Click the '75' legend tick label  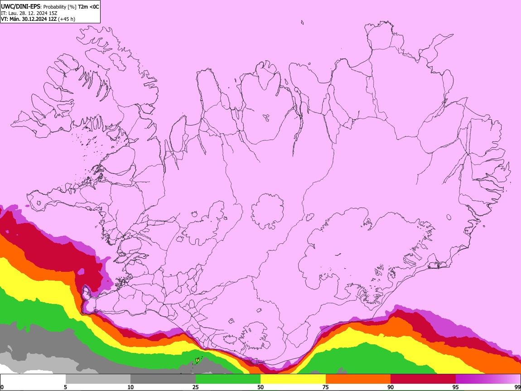coord(326,387)
